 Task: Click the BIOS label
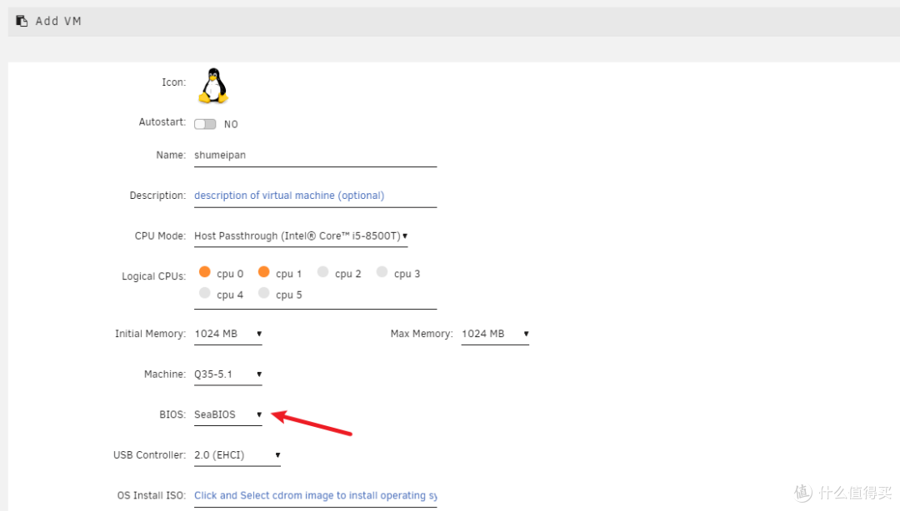tap(172, 414)
